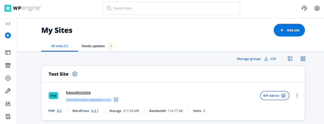Click the circled plus sidebar icon
This screenshot has width=324, height=124.
pos(8,78)
